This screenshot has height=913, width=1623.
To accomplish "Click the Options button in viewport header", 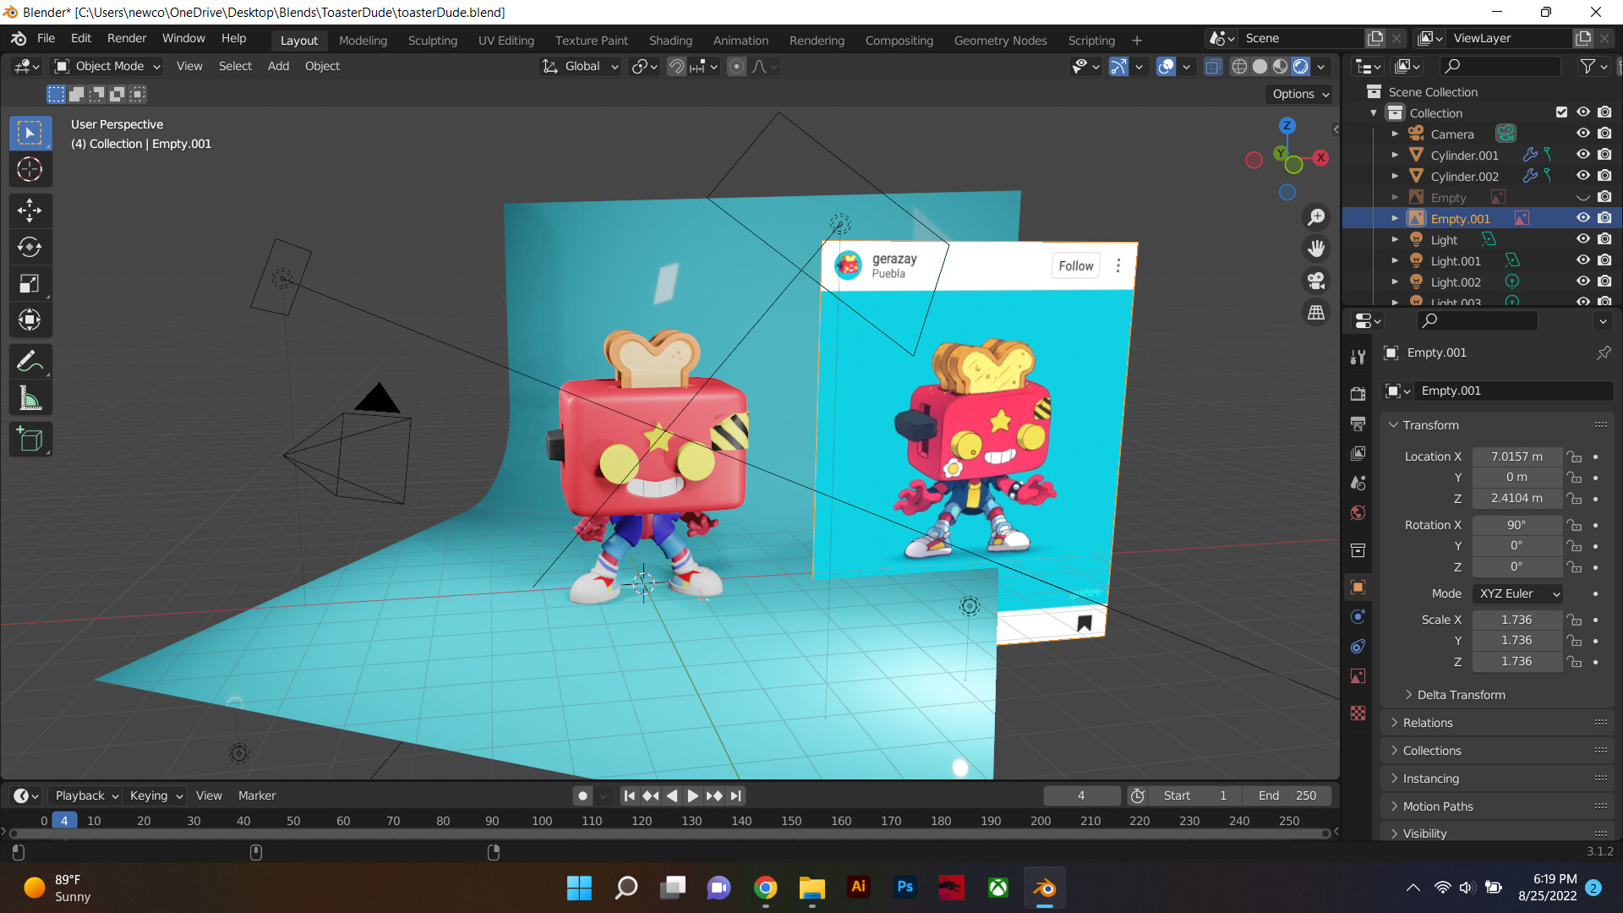I will coord(1300,94).
